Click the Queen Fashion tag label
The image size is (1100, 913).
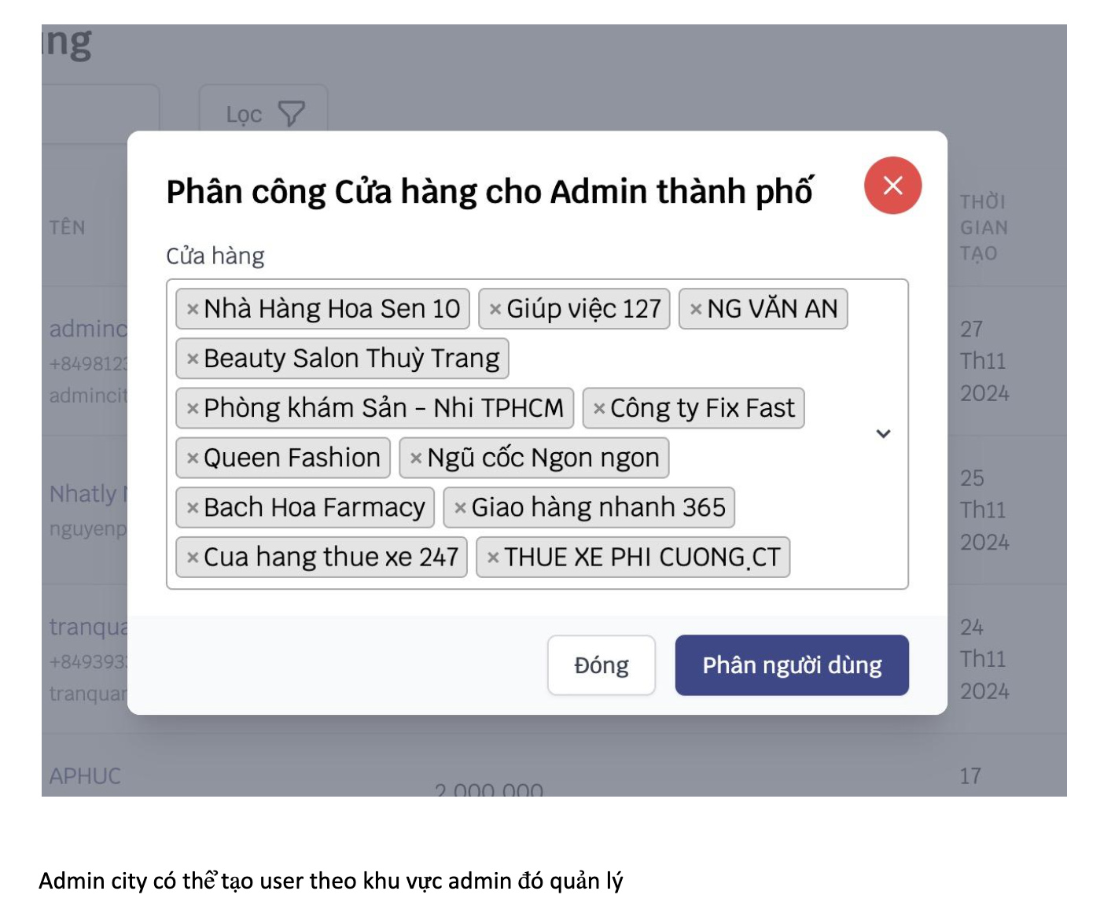pos(292,458)
